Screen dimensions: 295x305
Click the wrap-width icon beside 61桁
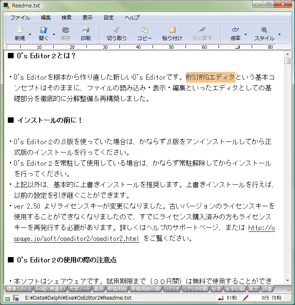pos(221,298)
